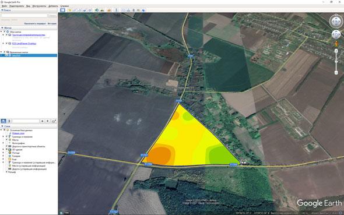
Task: Enable the Фотографии layer checkbox
Action: click(6, 143)
